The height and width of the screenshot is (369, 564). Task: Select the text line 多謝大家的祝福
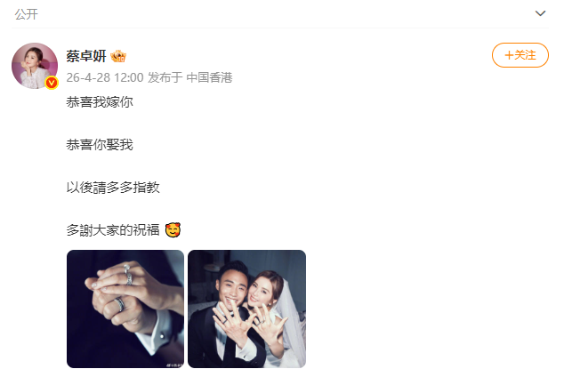(113, 229)
